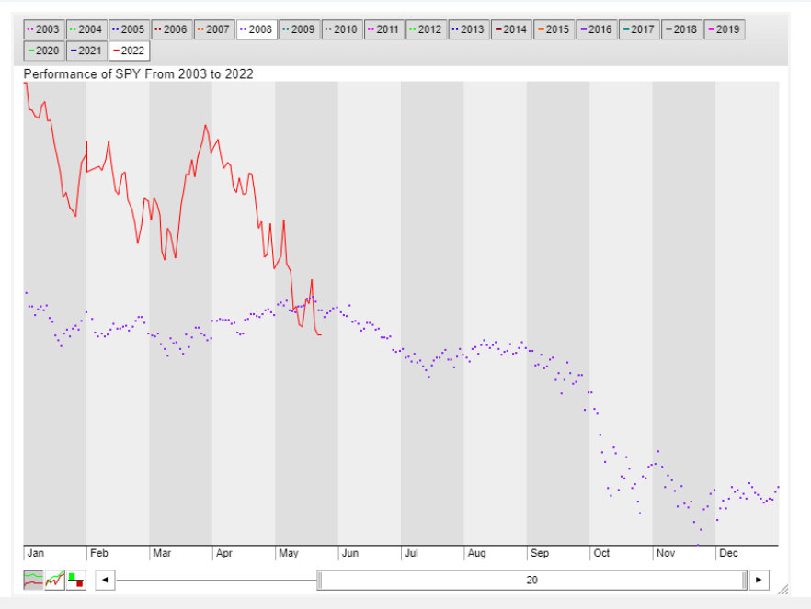Show the 2017 series
This screenshot has height=609, width=811.
click(x=639, y=29)
